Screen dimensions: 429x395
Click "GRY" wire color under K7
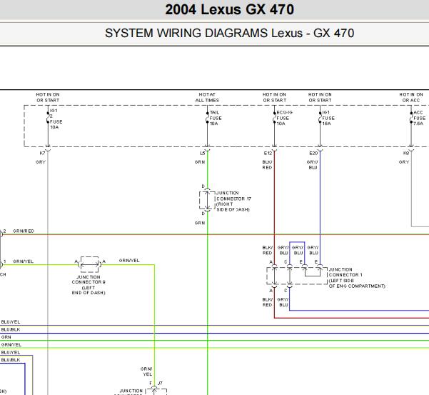tap(41, 162)
